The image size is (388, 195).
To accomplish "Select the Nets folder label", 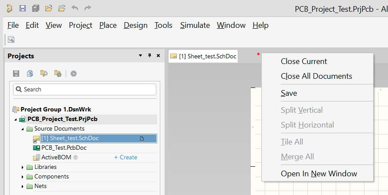I will 40,186.
